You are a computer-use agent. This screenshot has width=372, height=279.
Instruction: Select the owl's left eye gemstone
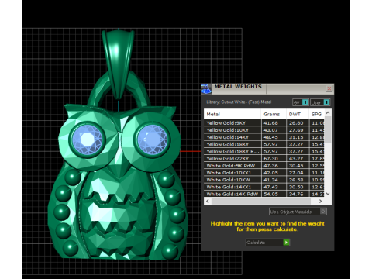88,139
